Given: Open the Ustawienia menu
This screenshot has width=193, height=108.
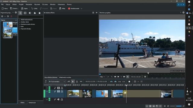Looking at the screenshot, I should pyautogui.click(x=61, y=4).
